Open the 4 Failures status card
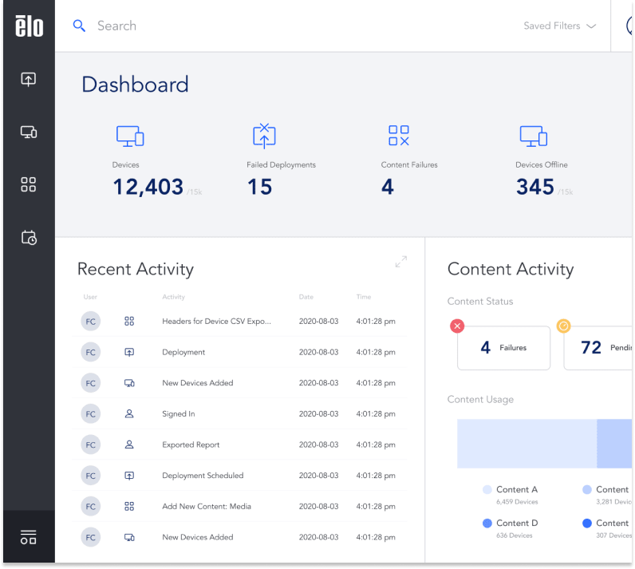The width and height of the screenshot is (635, 569). pos(504,348)
